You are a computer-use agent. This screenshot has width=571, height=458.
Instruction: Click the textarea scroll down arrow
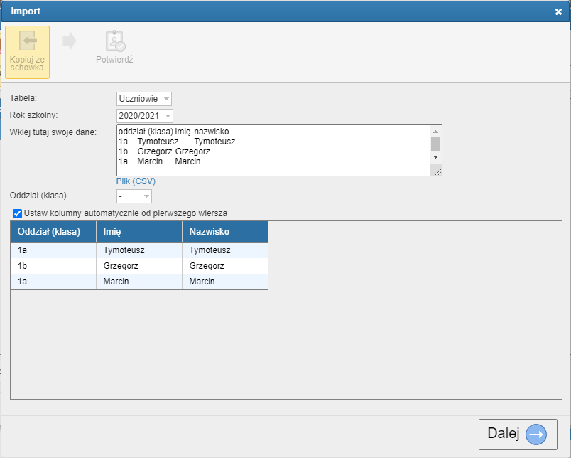pyautogui.click(x=435, y=156)
